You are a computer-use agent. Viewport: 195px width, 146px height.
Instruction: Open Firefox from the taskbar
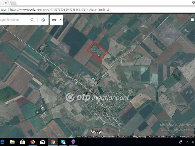tap(33, 142)
